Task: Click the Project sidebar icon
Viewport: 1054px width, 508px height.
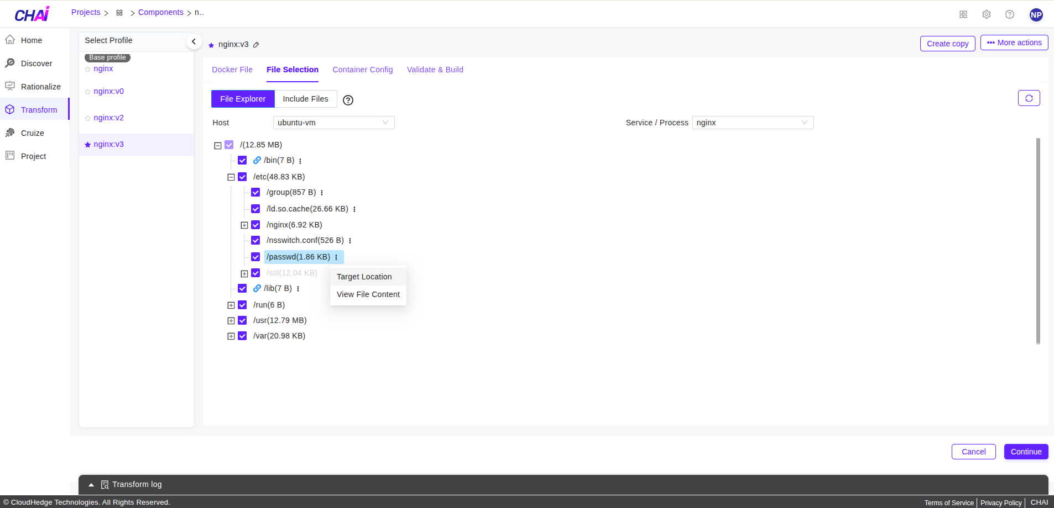Action: click(x=10, y=156)
